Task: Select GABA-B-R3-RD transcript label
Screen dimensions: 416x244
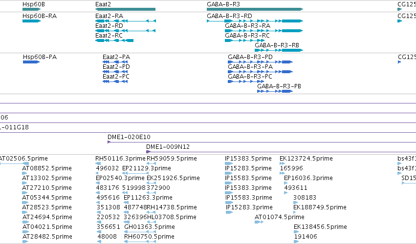Action: tap(229, 16)
